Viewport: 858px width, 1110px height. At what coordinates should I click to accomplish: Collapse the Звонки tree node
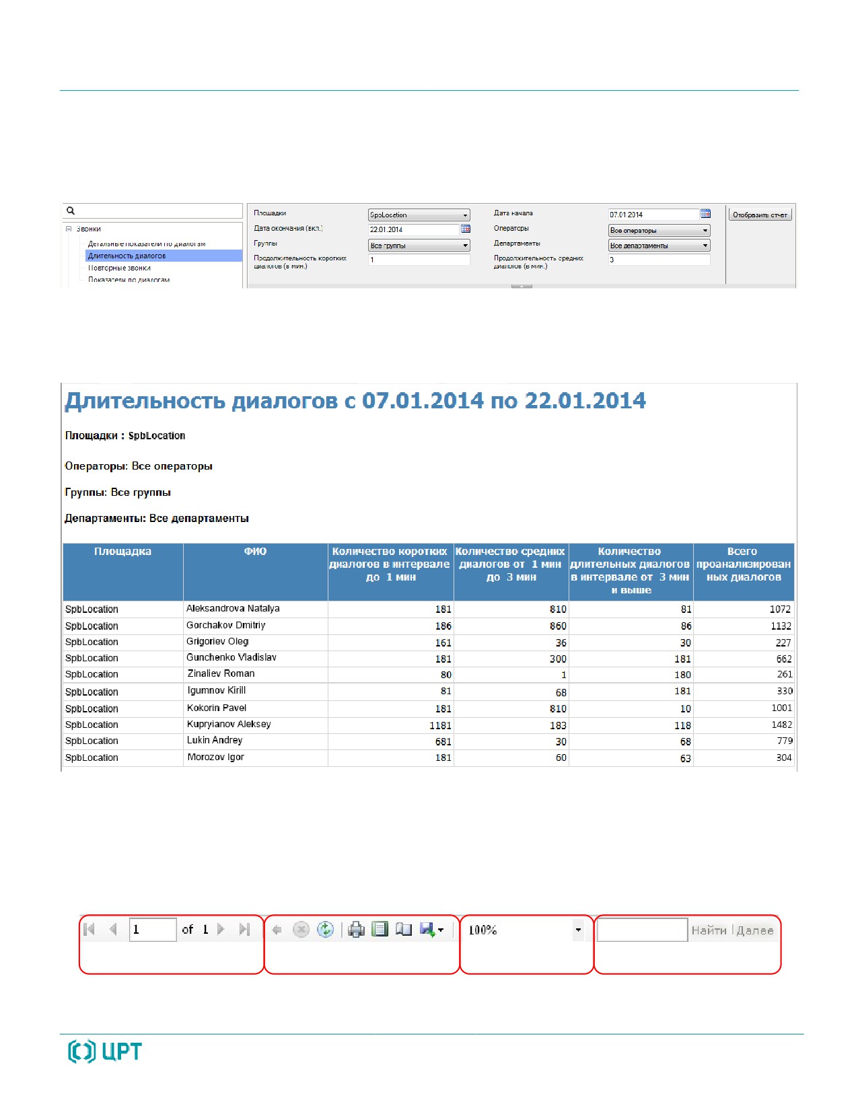69,229
